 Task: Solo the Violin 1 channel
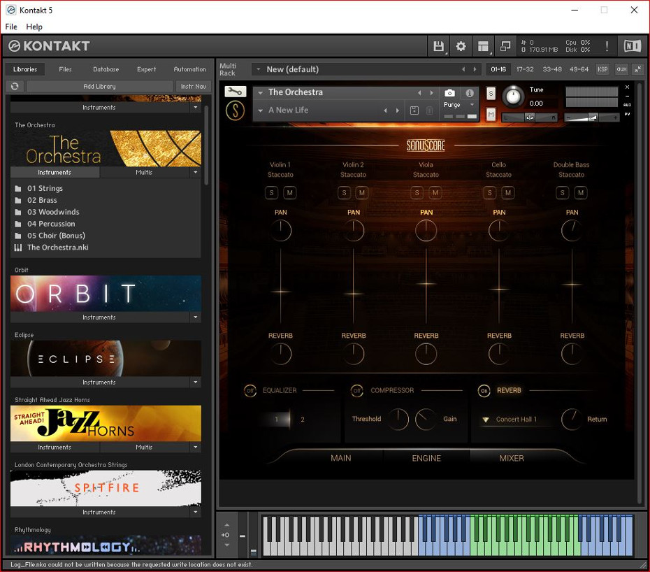click(x=271, y=192)
